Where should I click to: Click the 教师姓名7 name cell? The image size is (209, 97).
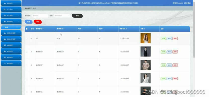coord(60,65)
